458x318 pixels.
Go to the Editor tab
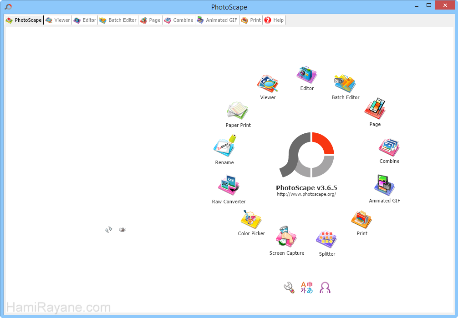coord(85,20)
